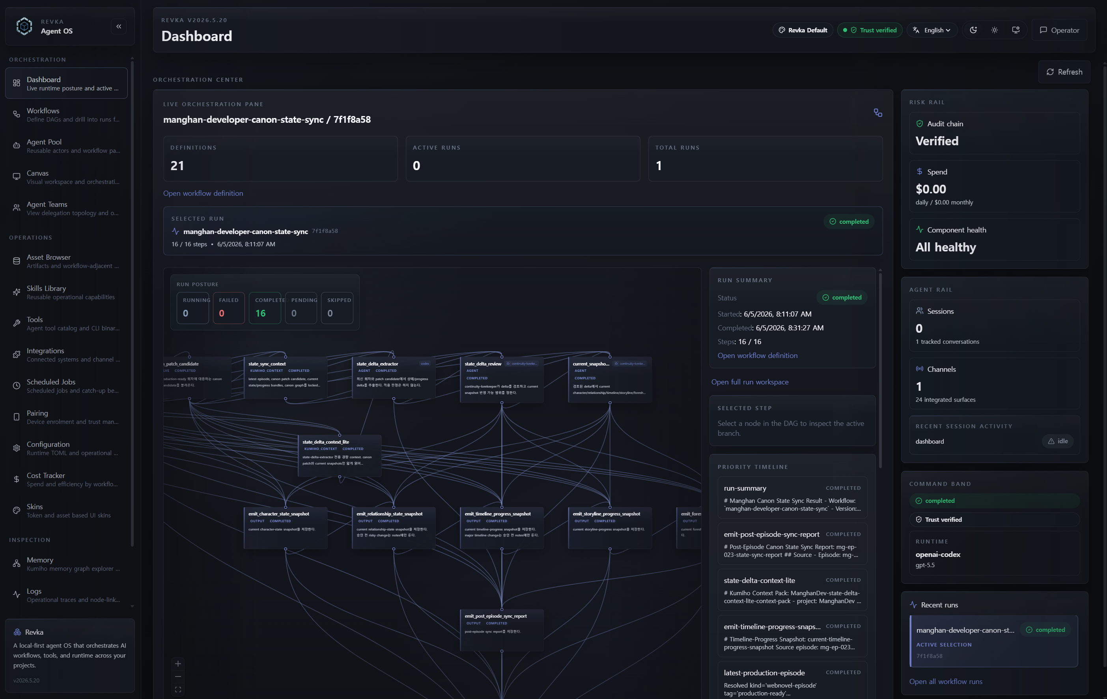The image size is (1107, 699).
Task: Switch to light mode sun icon
Action: [994, 30]
